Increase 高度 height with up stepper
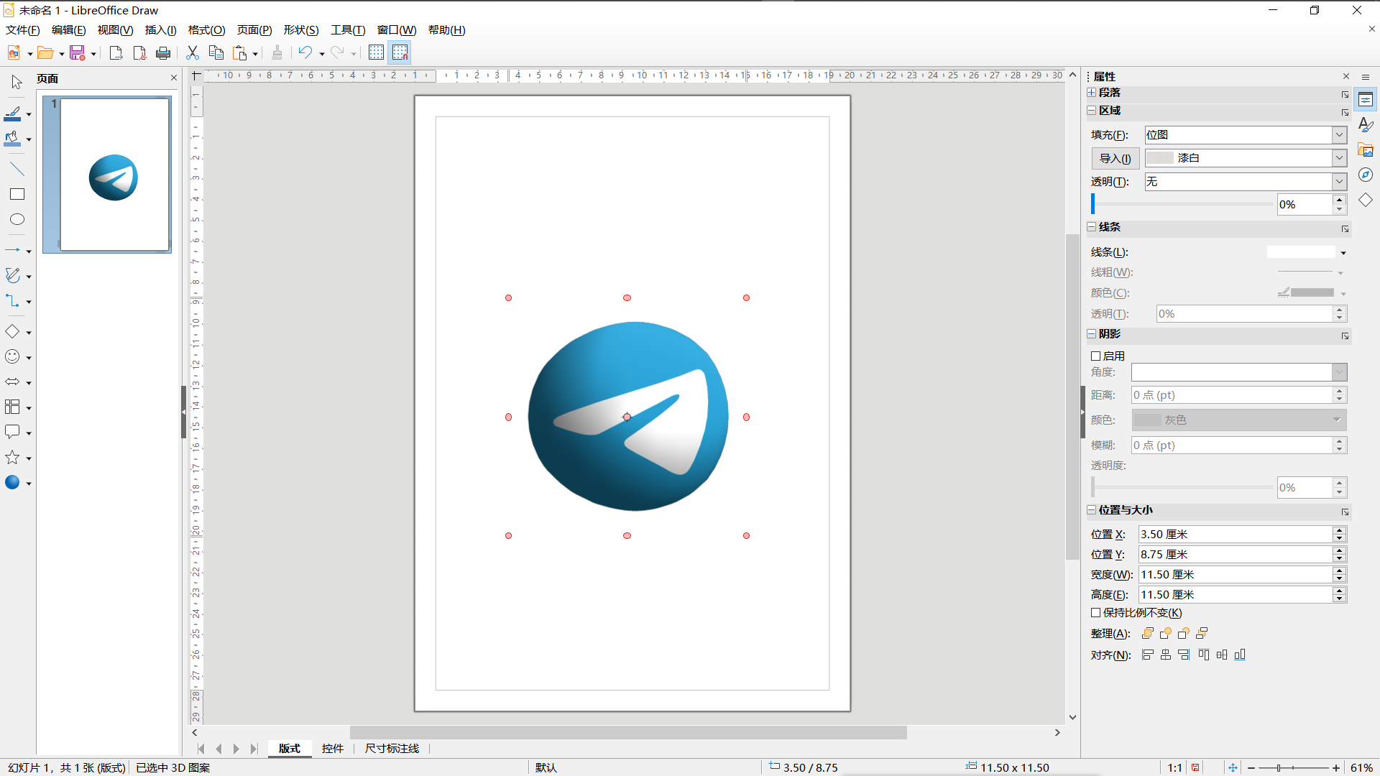Viewport: 1380px width, 776px height. click(1340, 591)
